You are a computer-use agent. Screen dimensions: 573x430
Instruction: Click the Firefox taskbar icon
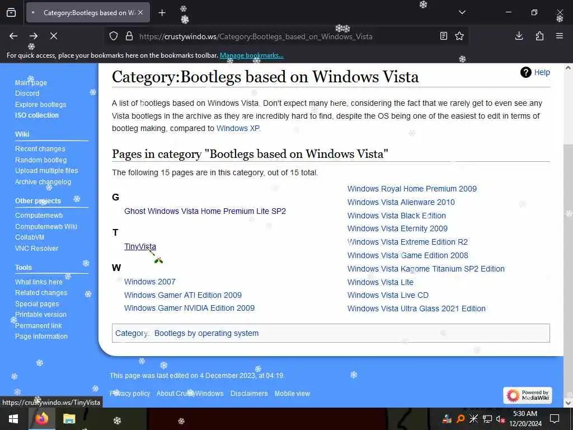pos(41,419)
